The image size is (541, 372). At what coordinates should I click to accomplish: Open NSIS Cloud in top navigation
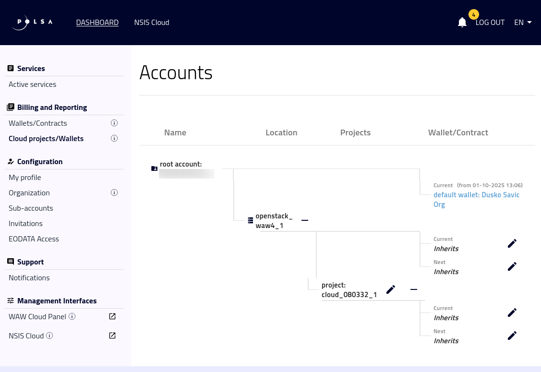152,23
